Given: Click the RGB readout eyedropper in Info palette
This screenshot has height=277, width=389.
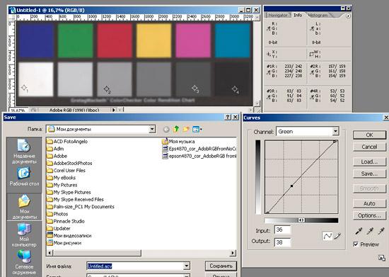Looking at the screenshot, I should click(x=268, y=29).
